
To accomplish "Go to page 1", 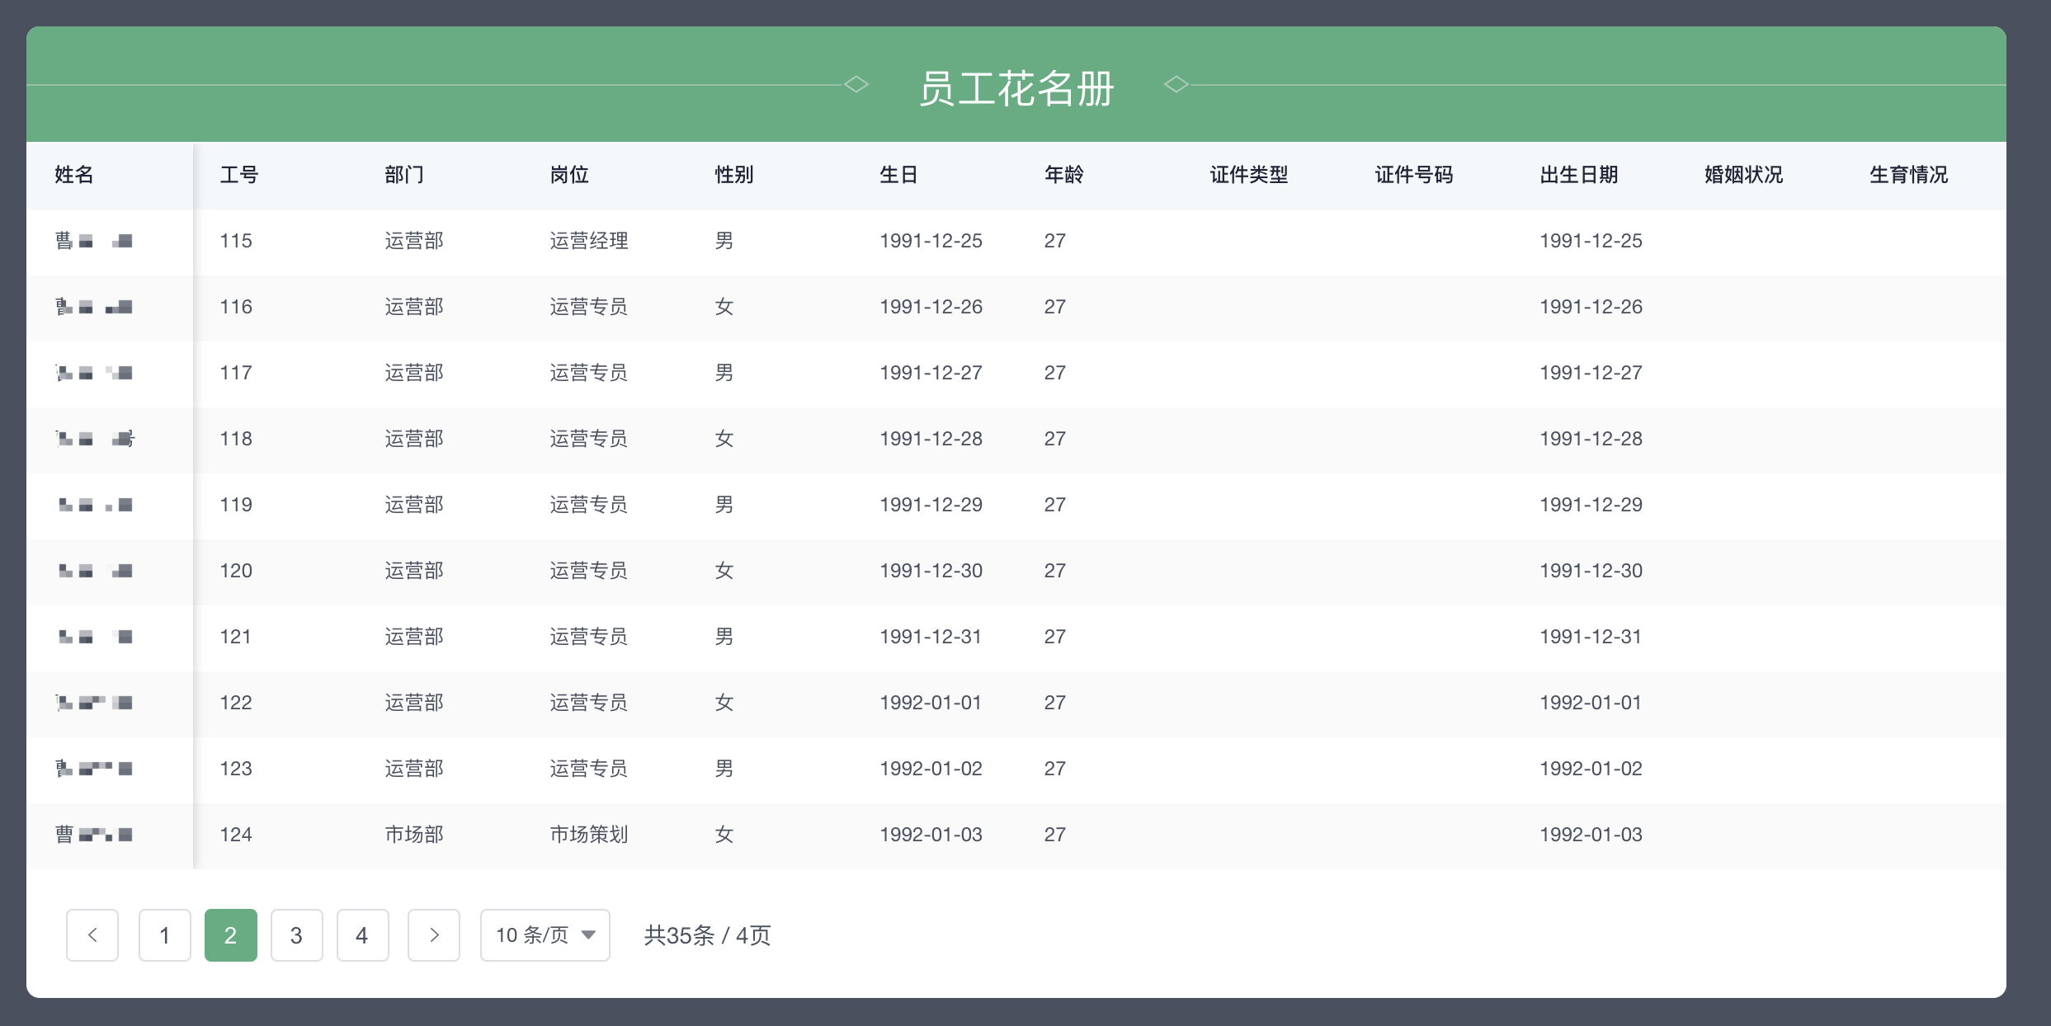I will pyautogui.click(x=165, y=934).
